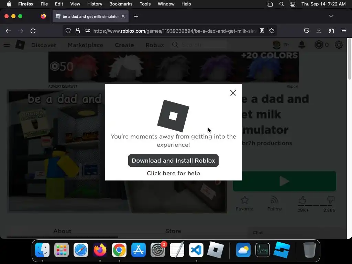View site security lock info

click(x=78, y=31)
